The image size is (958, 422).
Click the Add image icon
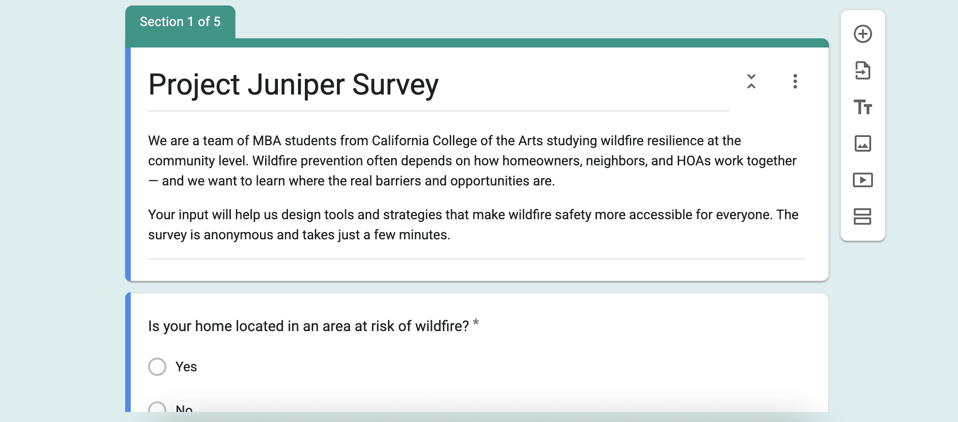tap(862, 144)
